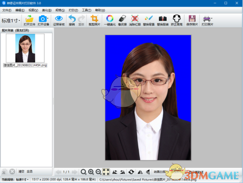This screenshot has height=183, width=243.
Task: Expand the 标准1寸 size dropdown in toolbar
Action: (x=11, y=20)
